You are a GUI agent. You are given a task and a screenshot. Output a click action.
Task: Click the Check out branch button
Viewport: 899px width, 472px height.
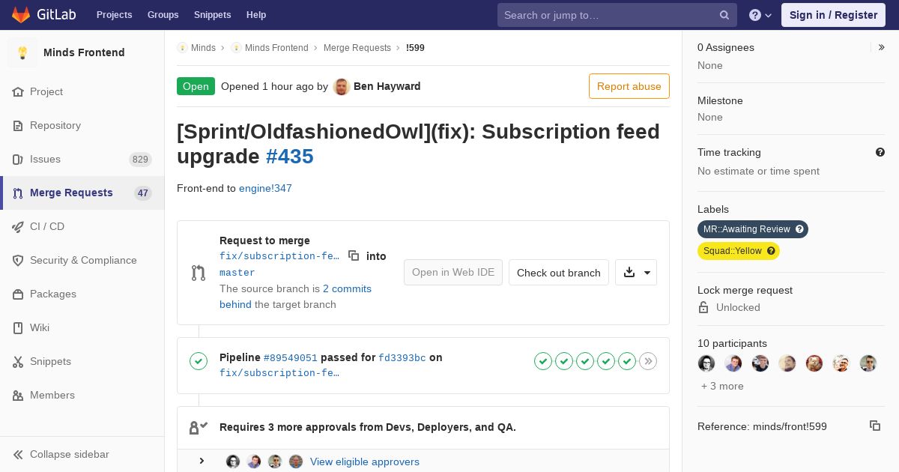pos(559,272)
